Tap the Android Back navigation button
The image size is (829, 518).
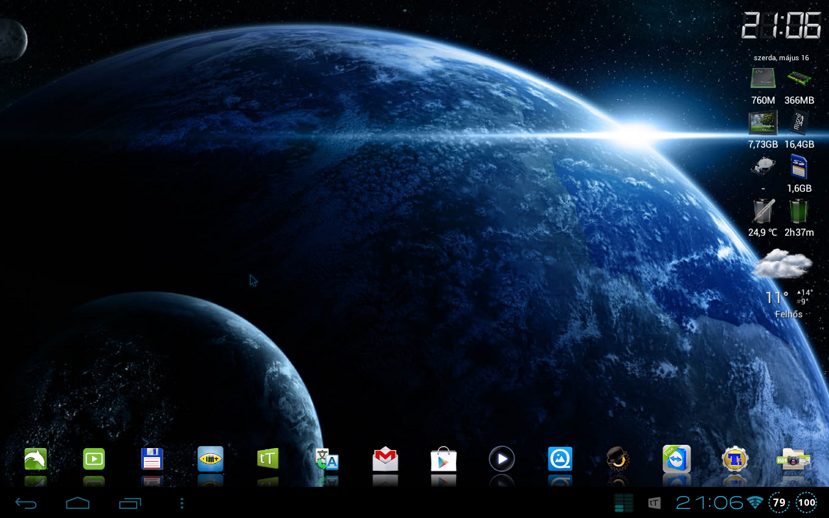click(26, 503)
